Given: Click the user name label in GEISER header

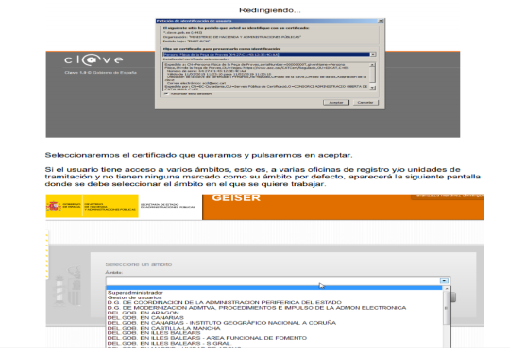Looking at the screenshot, I should 450,196.
